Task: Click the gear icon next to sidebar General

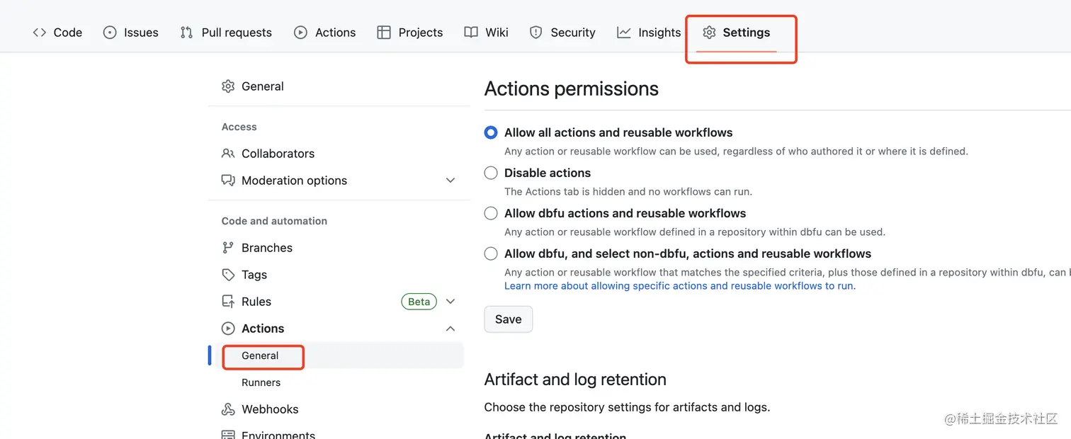Action: [x=228, y=86]
